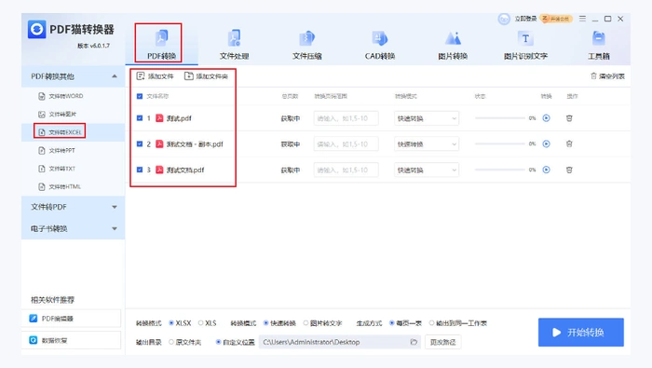Open conversion mode dropdown for 测试文档.pdf
This screenshot has width=652, height=368.
click(427, 170)
